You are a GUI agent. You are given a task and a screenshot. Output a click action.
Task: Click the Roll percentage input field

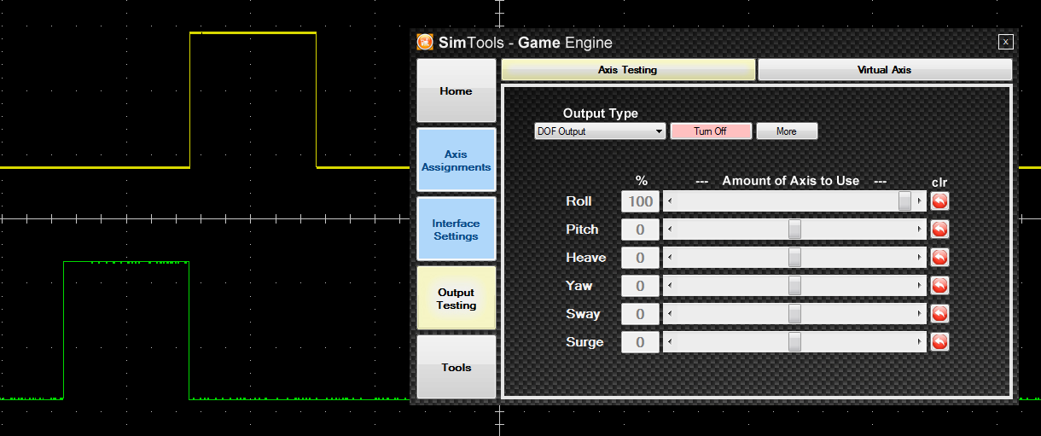pos(640,201)
